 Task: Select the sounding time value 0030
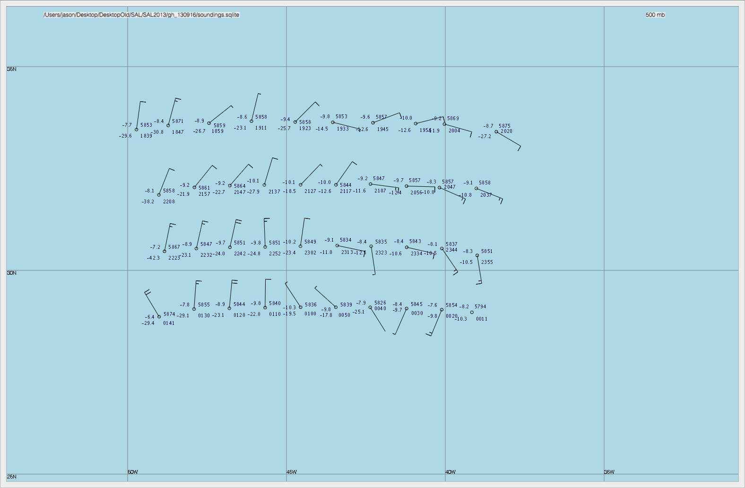click(x=417, y=314)
